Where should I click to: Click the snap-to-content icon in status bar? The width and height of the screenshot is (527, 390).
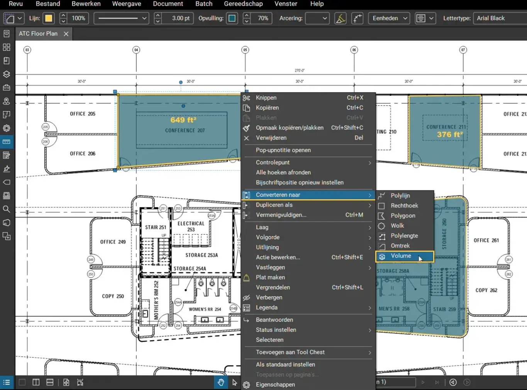click(80, 382)
